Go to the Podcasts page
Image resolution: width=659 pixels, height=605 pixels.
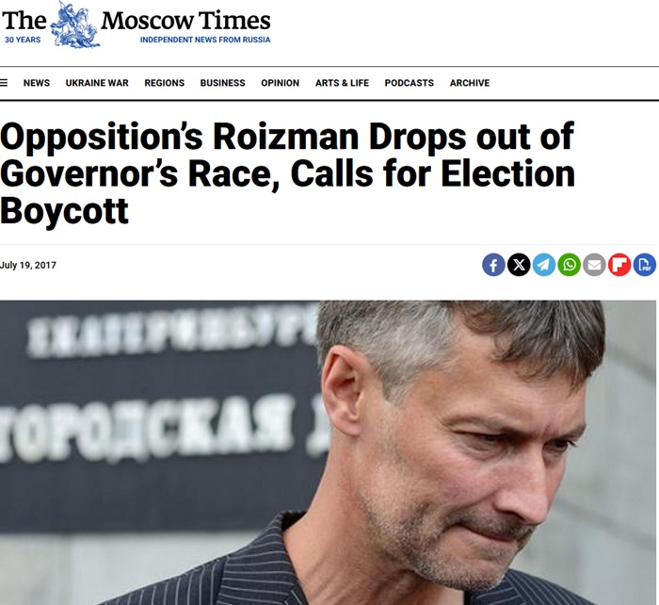coord(409,83)
